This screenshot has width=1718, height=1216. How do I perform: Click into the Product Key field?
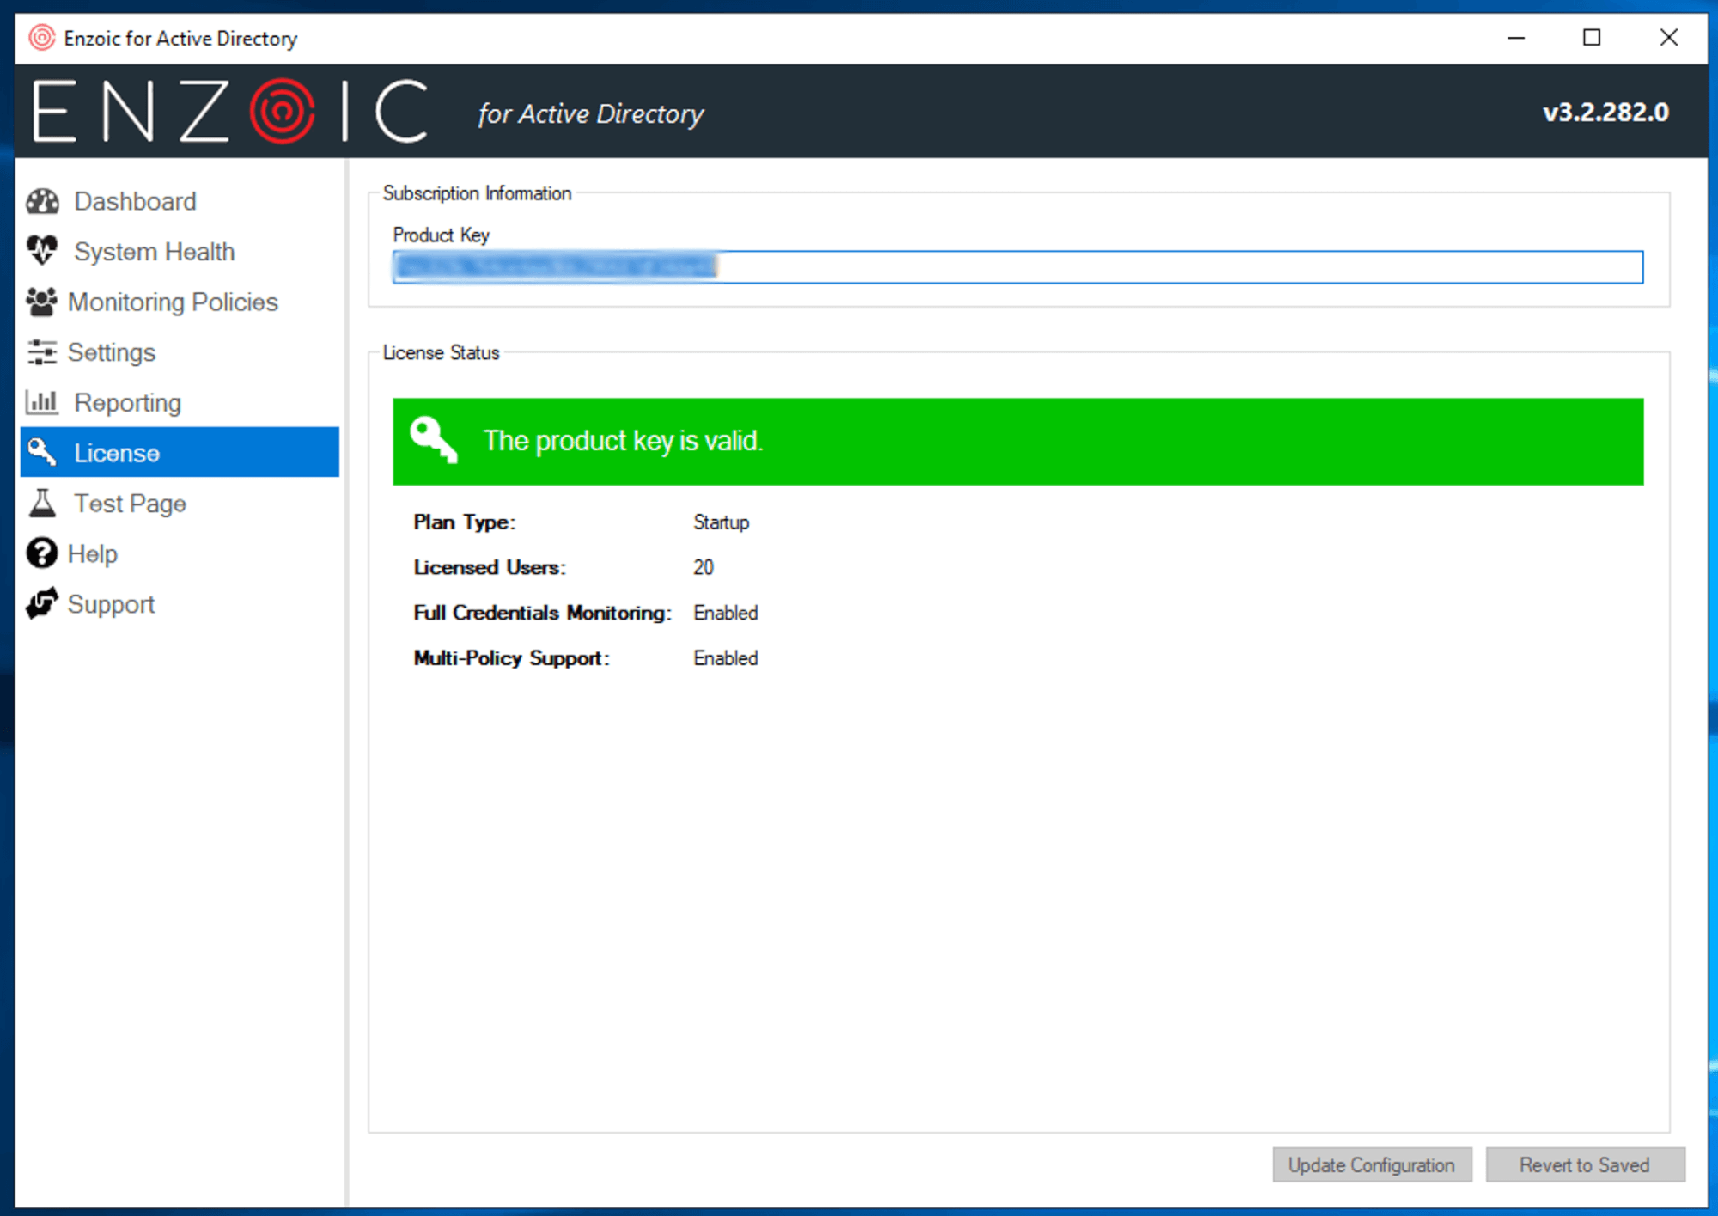[1018, 266]
